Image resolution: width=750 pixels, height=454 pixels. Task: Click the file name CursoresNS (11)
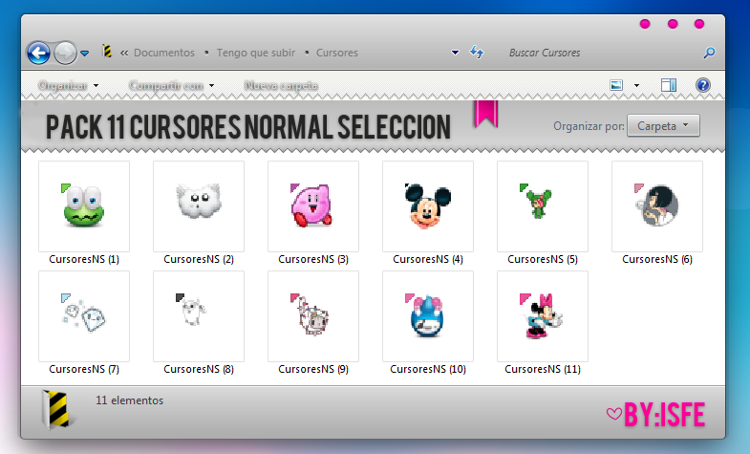coord(543,369)
